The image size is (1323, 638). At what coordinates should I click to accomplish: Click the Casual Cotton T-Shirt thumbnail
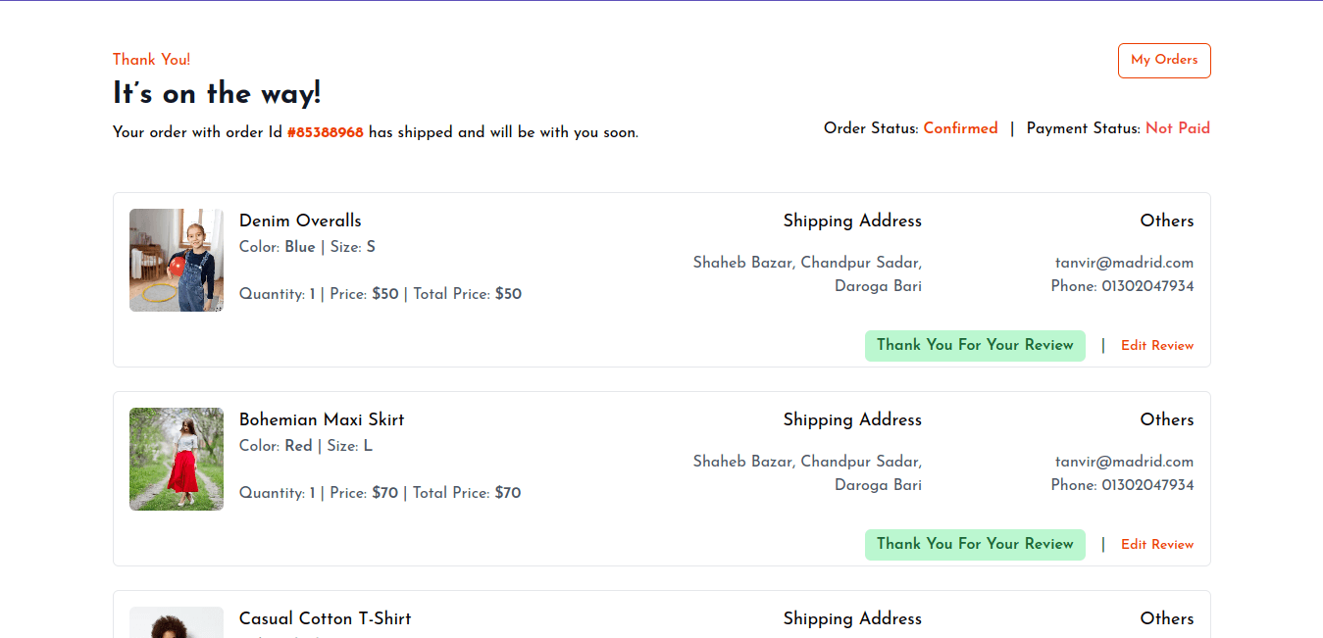click(x=177, y=623)
